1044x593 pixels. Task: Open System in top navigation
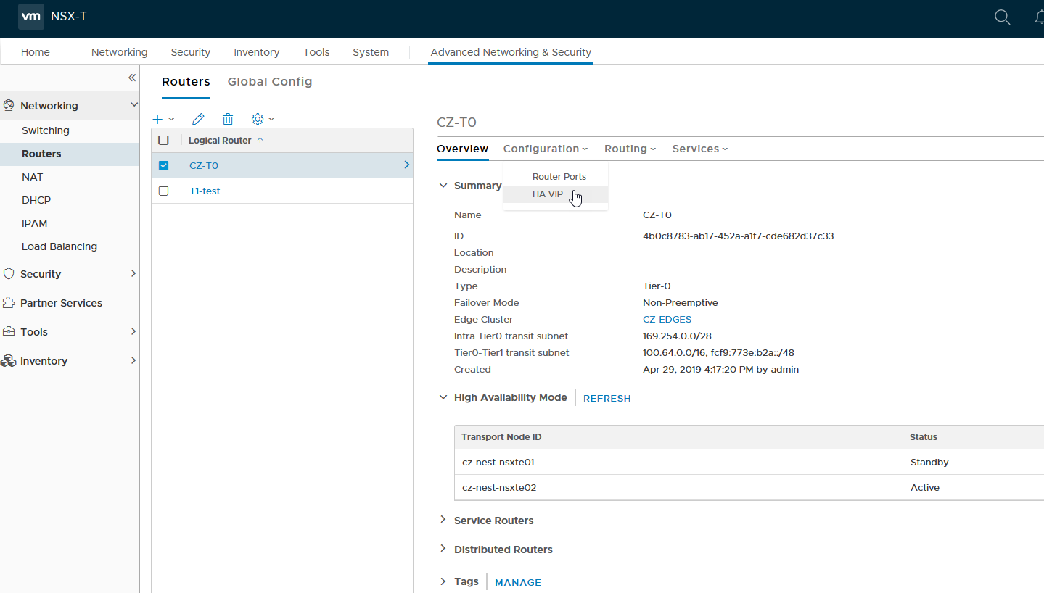371,52
